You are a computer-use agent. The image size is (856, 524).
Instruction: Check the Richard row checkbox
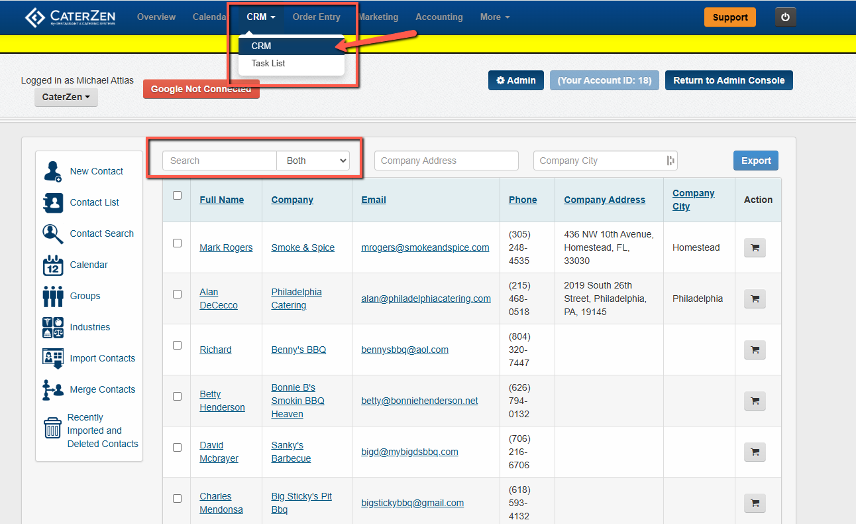(177, 345)
